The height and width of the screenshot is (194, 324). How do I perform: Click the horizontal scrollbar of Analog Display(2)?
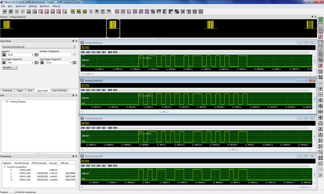pyautogui.click(x=163, y=111)
